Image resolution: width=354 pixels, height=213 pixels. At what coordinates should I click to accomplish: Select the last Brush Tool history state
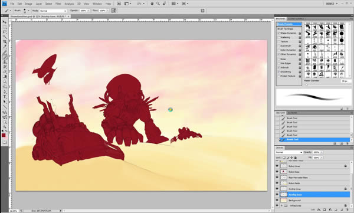(x=314, y=140)
